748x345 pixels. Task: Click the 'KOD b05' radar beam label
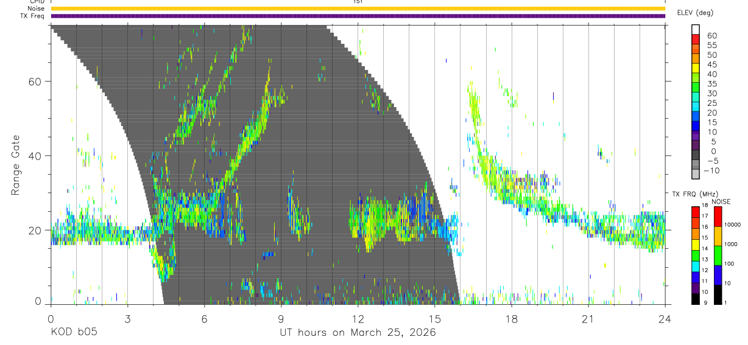pyautogui.click(x=74, y=333)
